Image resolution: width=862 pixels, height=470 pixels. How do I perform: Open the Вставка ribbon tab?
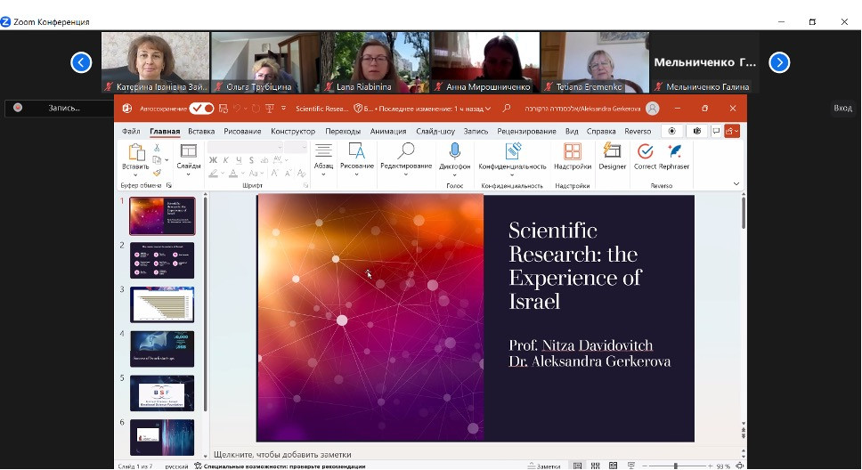pyautogui.click(x=201, y=131)
